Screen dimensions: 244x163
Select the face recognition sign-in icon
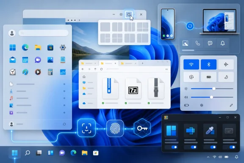(x=86, y=128)
